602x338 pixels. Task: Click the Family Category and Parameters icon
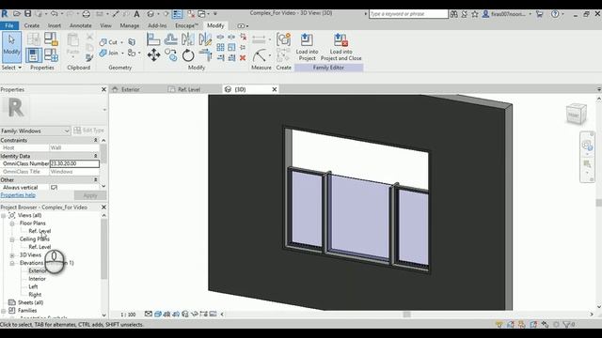tap(51, 38)
